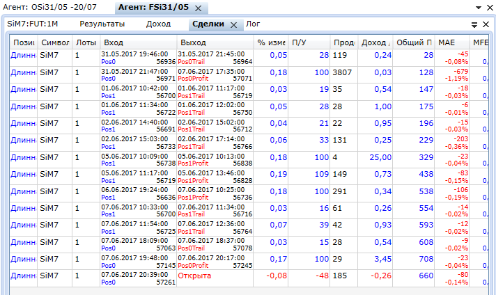
Task: Switch to agent tab OSi31/05 -20/07
Action: (49, 7)
